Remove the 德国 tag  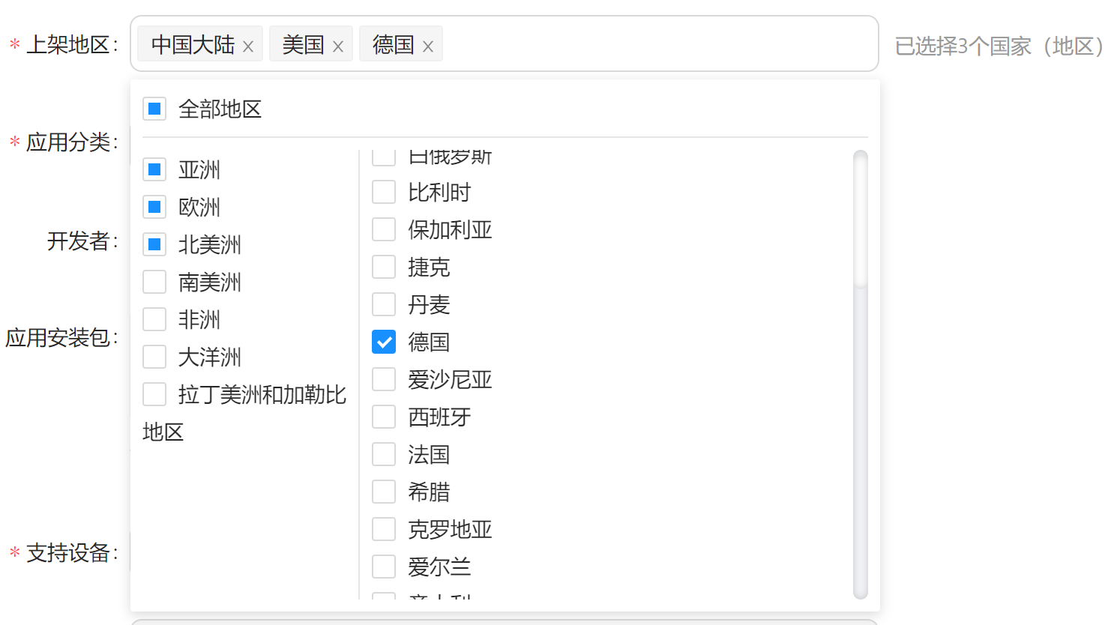coord(428,46)
